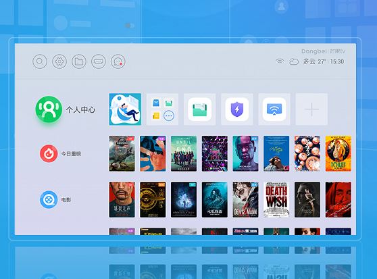The width and height of the screenshot is (377, 279).
Task: Launch the green file box app
Action: [199, 109]
